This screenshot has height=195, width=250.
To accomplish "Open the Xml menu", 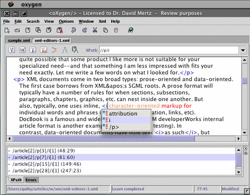I will (x=102, y=21).
